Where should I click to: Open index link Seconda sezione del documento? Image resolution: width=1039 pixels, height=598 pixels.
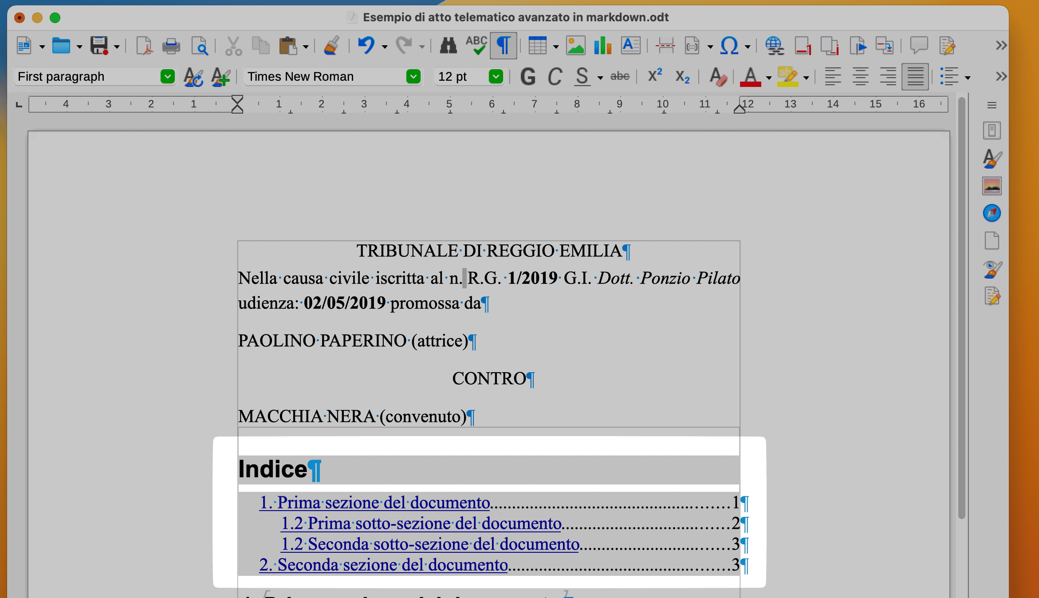(x=384, y=565)
